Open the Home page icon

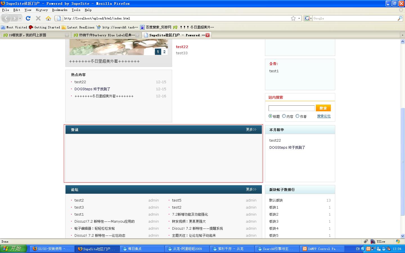48,18
